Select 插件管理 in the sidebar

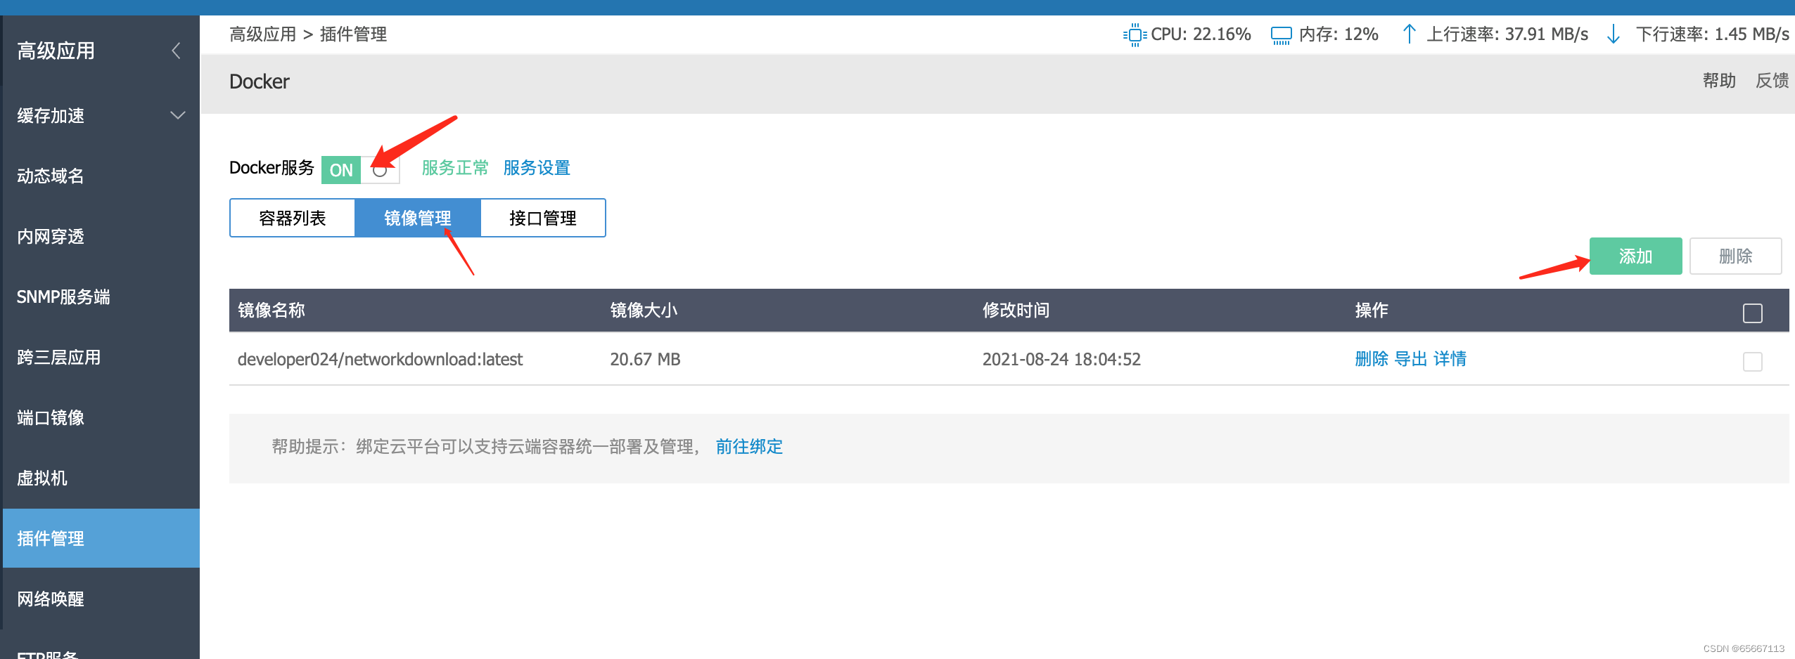[101, 538]
